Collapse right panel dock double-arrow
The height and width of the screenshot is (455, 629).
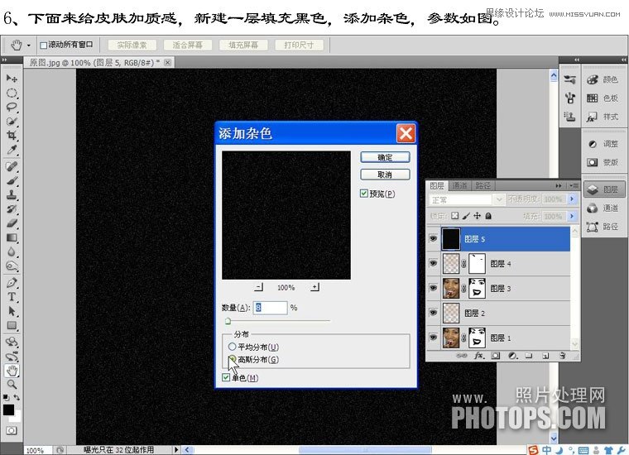pyautogui.click(x=623, y=60)
